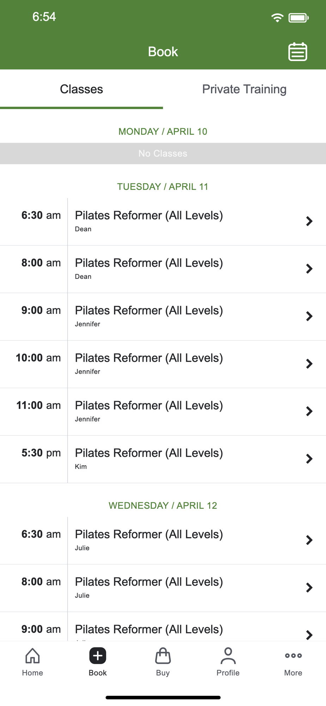Expand Wednesday 9:00 am class chevron
326x706 pixels.
(x=309, y=635)
